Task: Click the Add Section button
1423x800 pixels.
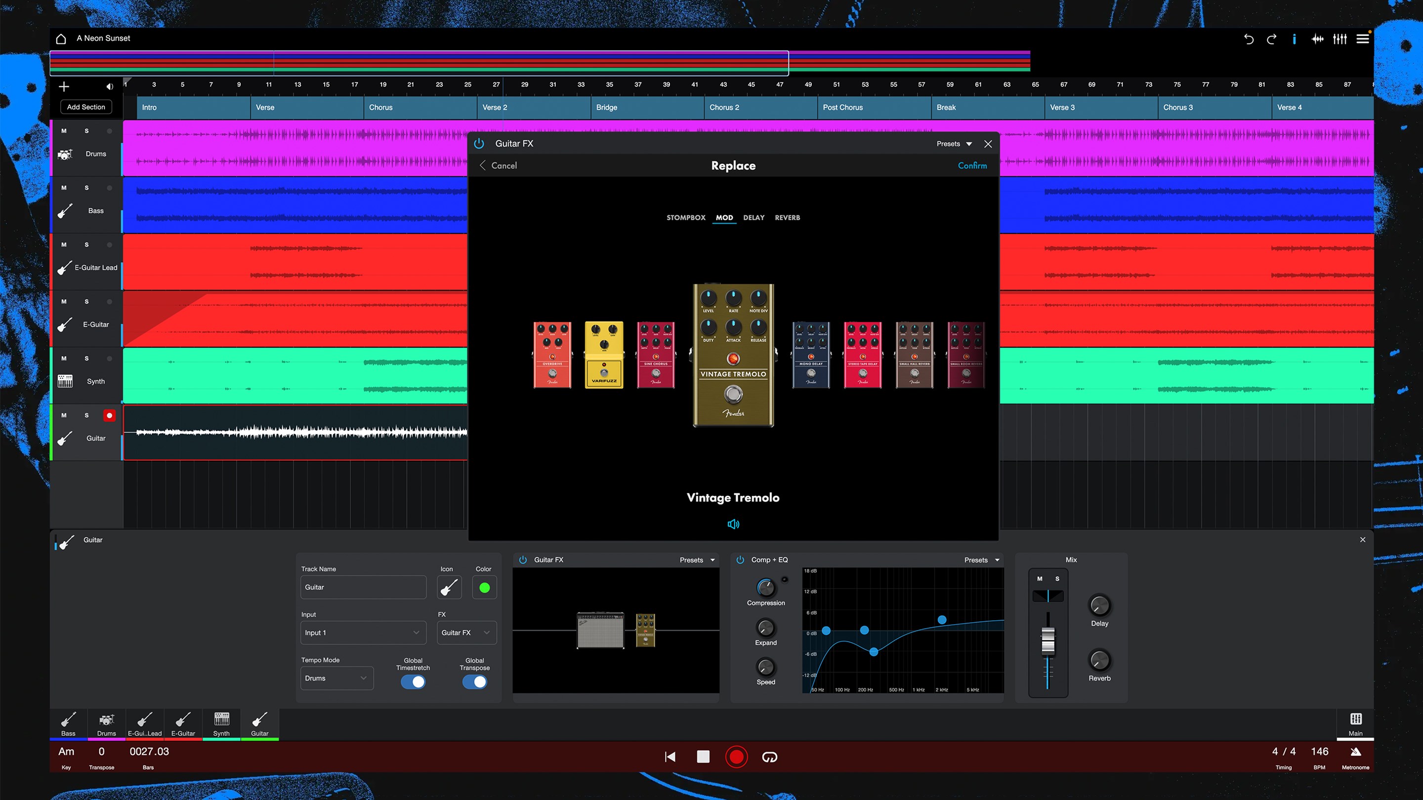Action: (86, 107)
